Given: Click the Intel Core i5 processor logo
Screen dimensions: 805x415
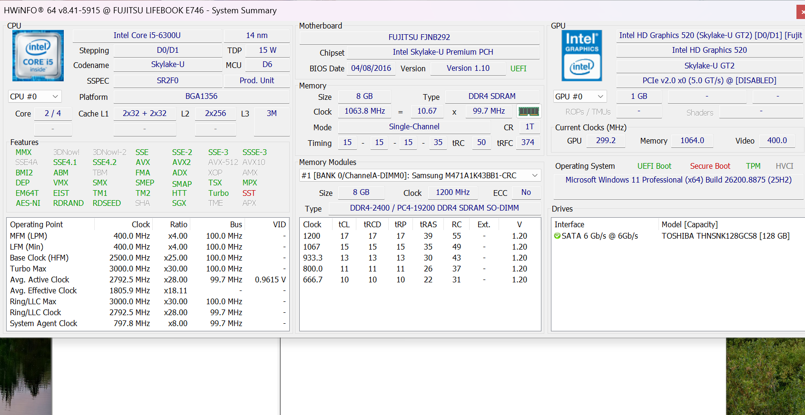Looking at the screenshot, I should click(38, 55).
